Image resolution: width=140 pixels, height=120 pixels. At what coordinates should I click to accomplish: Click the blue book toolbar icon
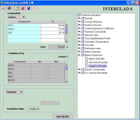coord(29,8)
